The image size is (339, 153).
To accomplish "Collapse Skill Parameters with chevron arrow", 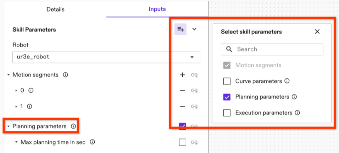I will (x=194, y=29).
